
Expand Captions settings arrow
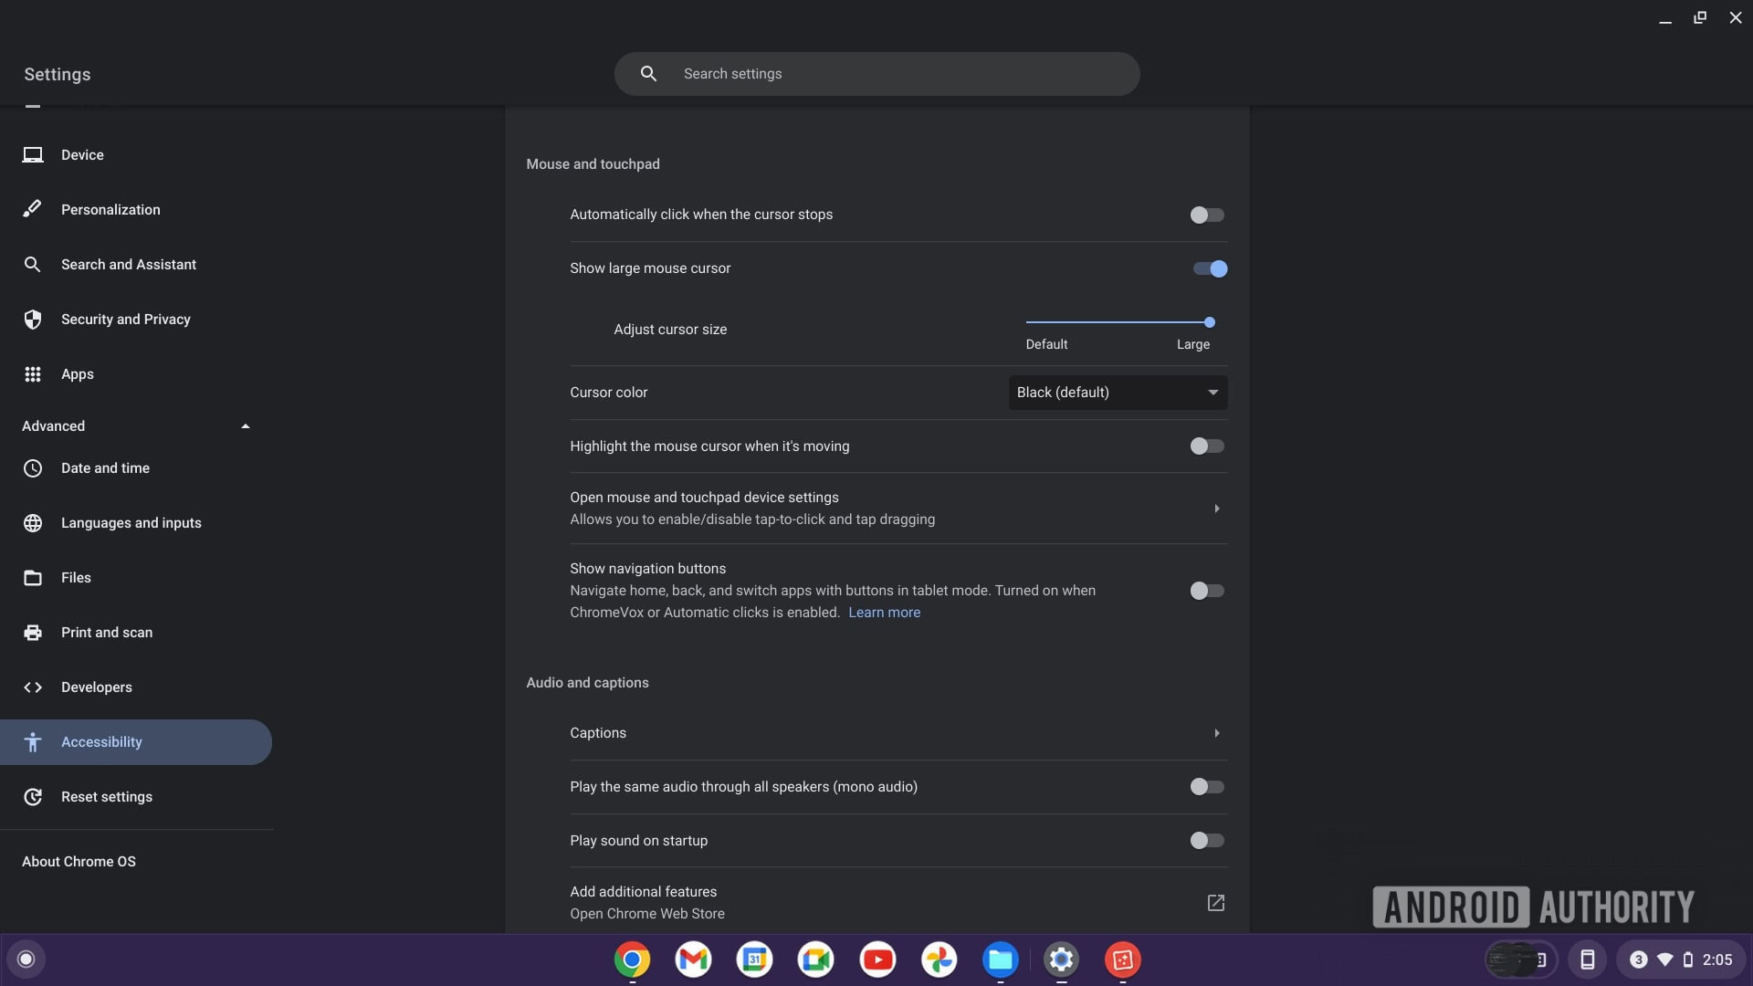[1216, 733]
